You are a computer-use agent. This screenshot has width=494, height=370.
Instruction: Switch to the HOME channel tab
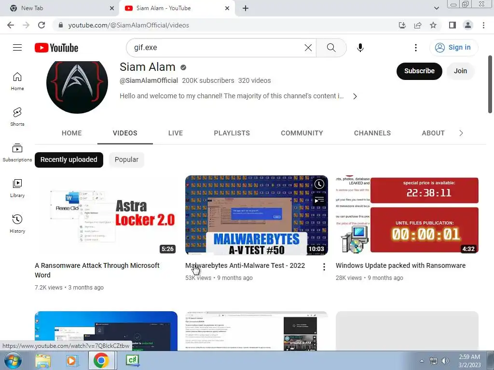coord(71,133)
